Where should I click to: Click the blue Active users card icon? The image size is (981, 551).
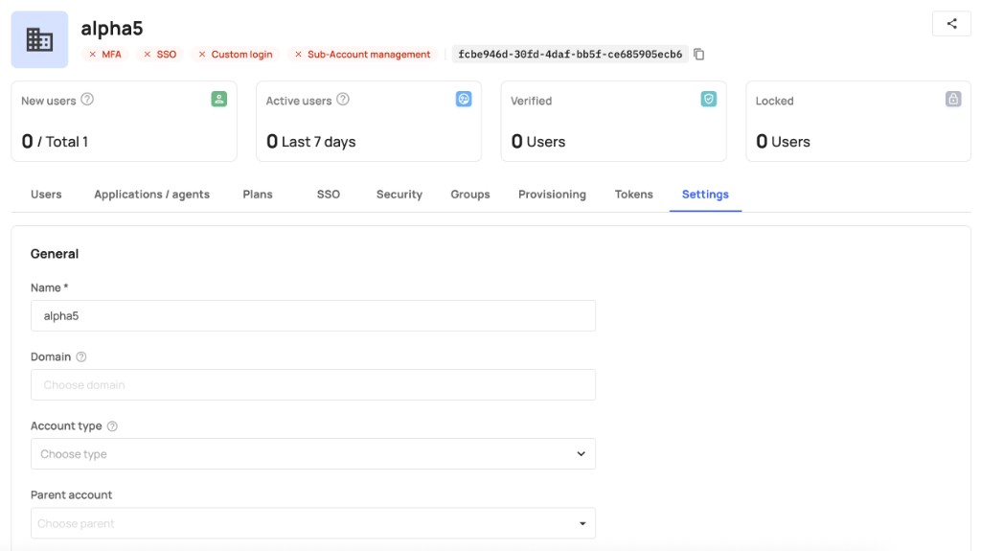pos(464,99)
